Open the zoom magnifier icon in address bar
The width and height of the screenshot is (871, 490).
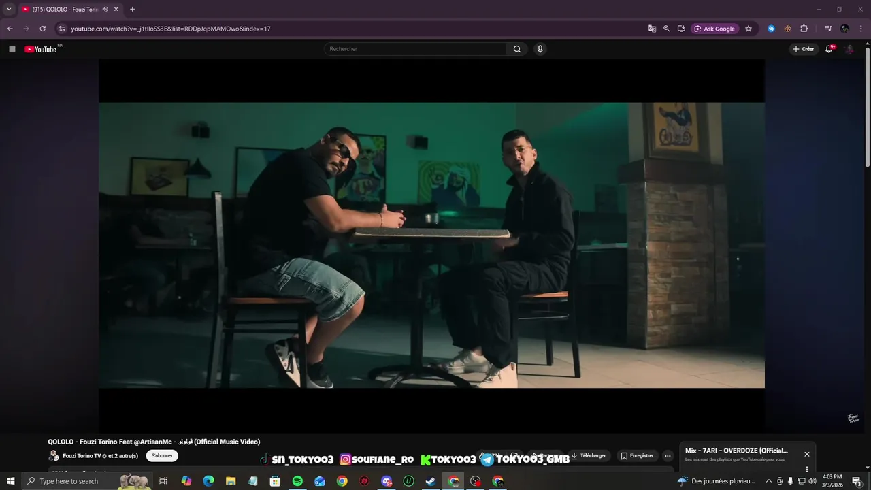point(667,29)
